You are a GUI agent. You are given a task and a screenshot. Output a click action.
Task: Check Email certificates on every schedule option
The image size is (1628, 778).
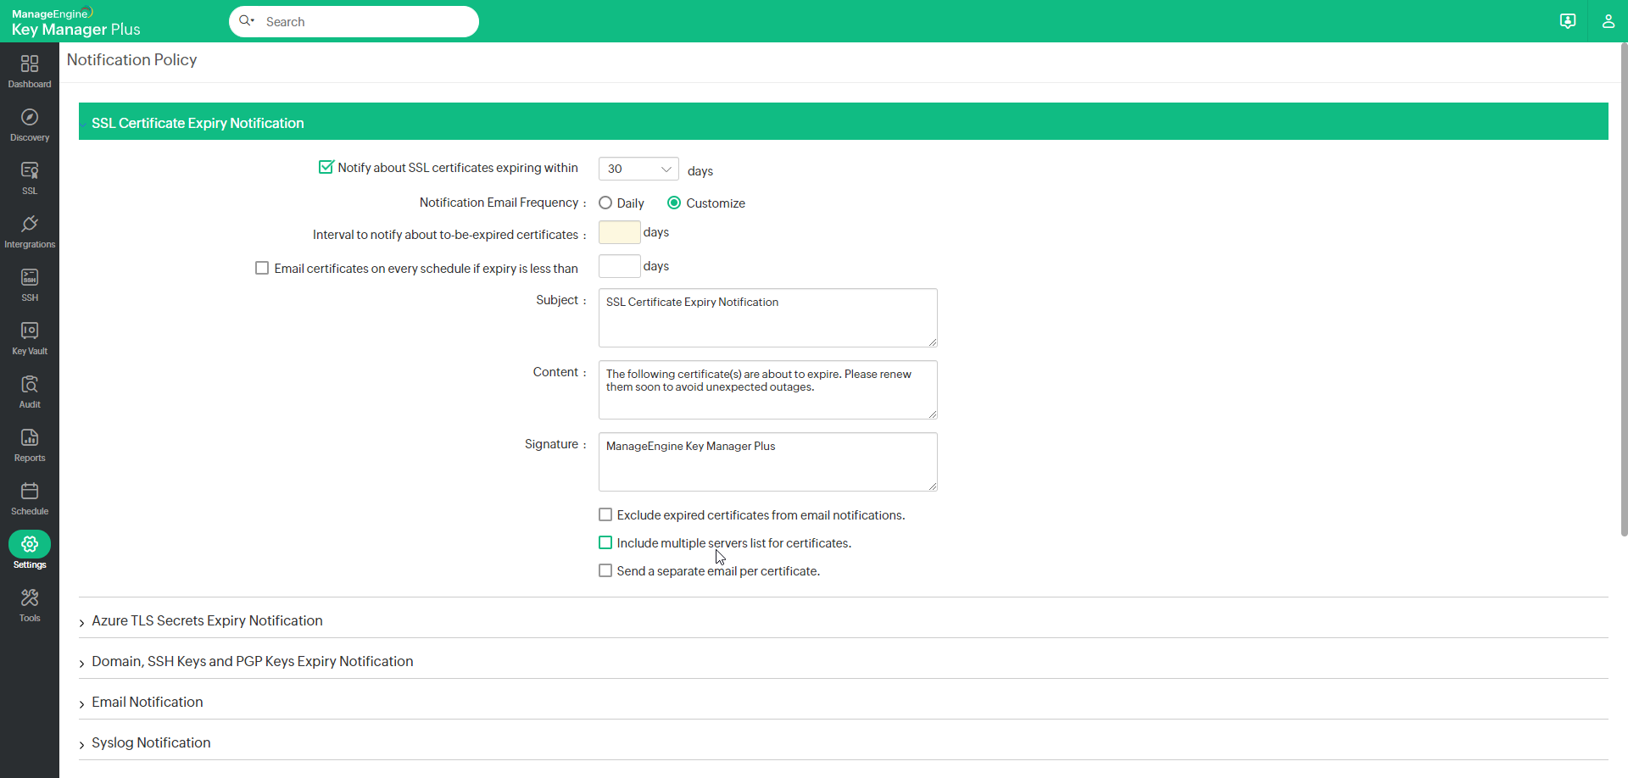[262, 268]
